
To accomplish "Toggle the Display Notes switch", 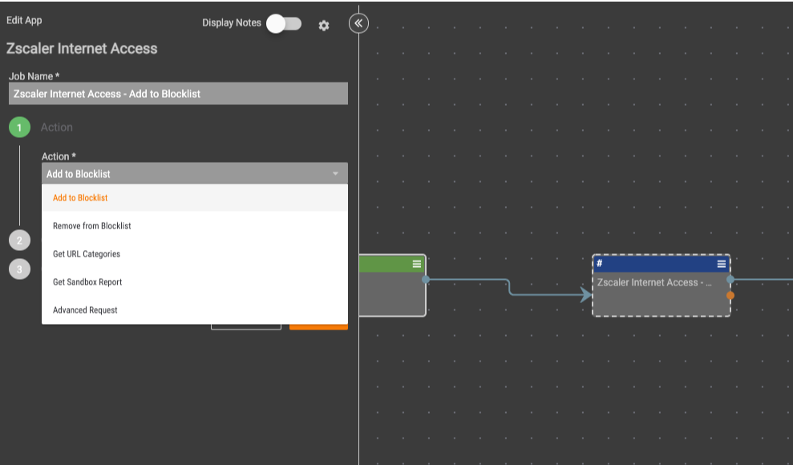I will tap(284, 23).
